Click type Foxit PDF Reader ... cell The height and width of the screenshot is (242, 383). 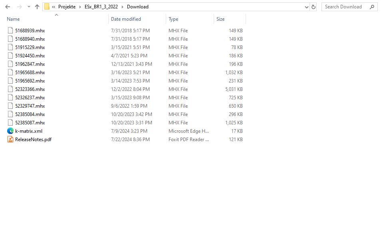coord(189,139)
